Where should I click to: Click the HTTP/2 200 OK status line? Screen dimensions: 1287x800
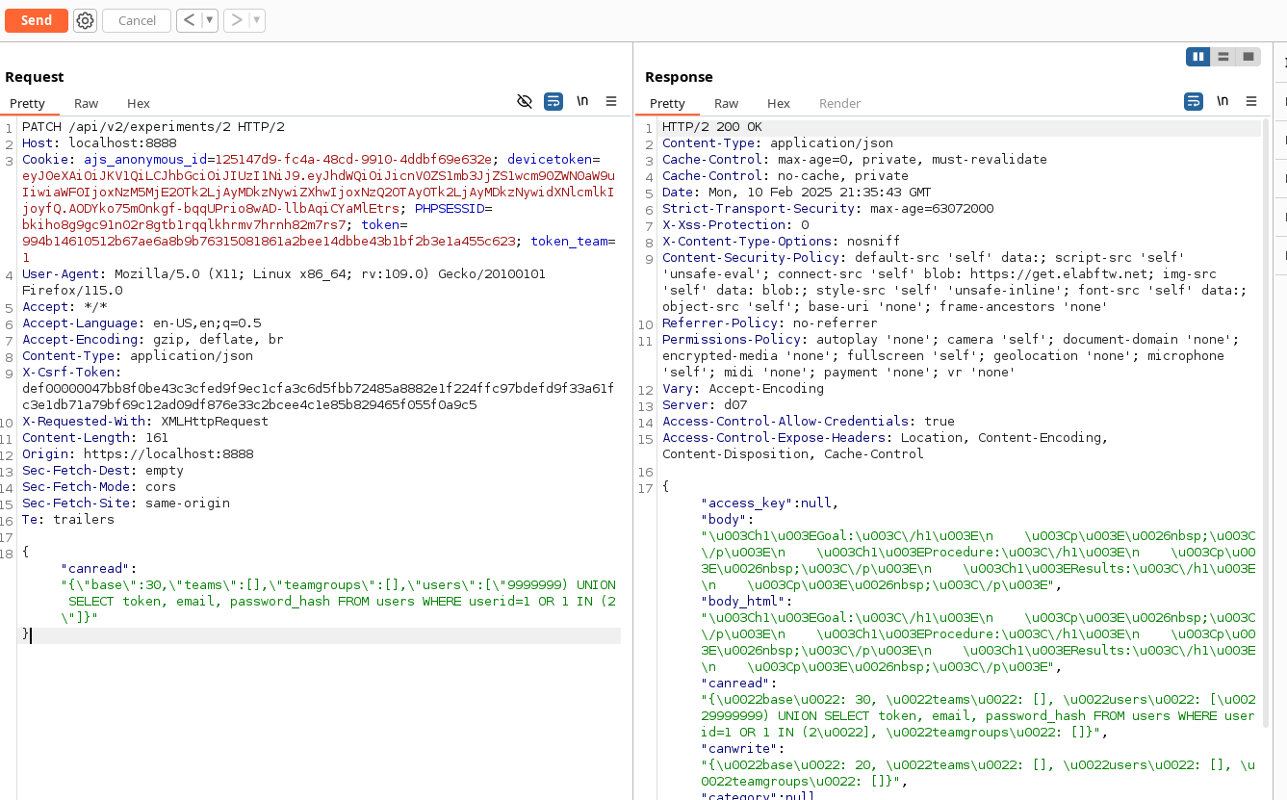(x=712, y=126)
